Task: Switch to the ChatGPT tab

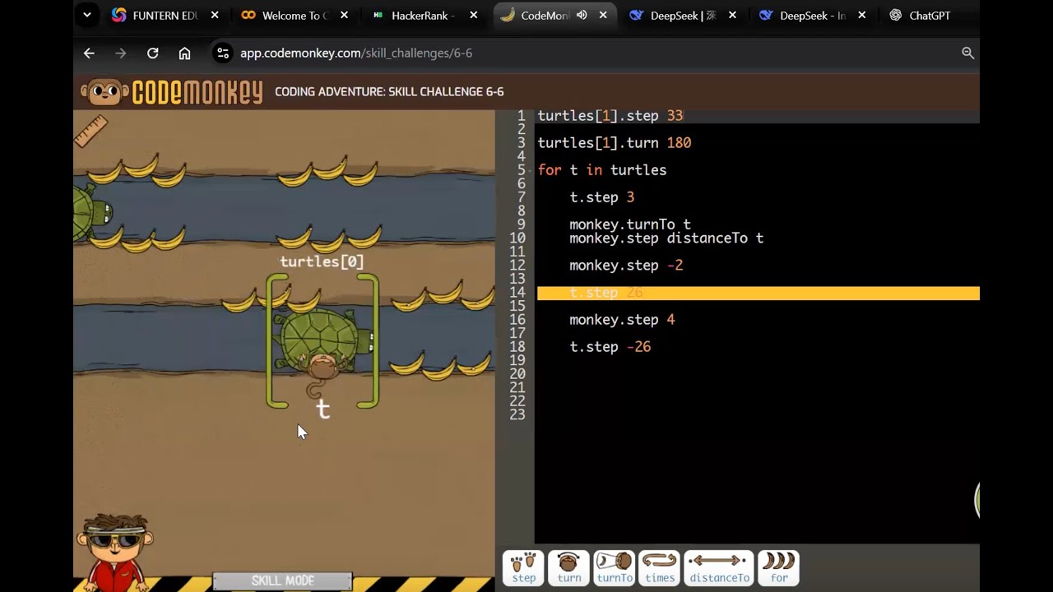Action: [x=930, y=15]
